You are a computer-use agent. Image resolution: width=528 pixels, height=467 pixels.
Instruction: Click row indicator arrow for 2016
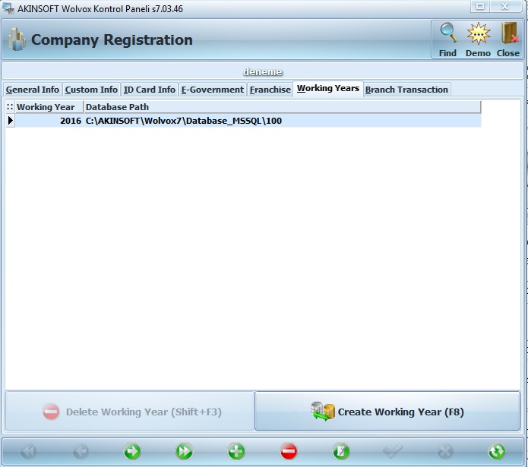[x=11, y=121]
